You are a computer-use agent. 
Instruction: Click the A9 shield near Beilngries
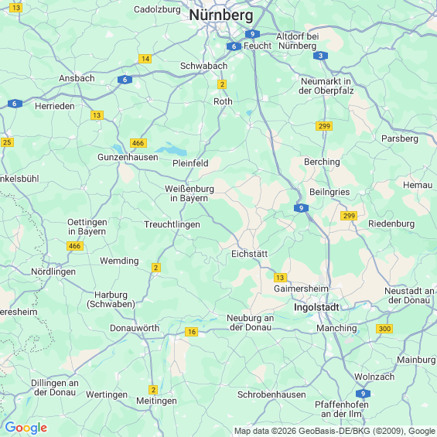click(301, 208)
